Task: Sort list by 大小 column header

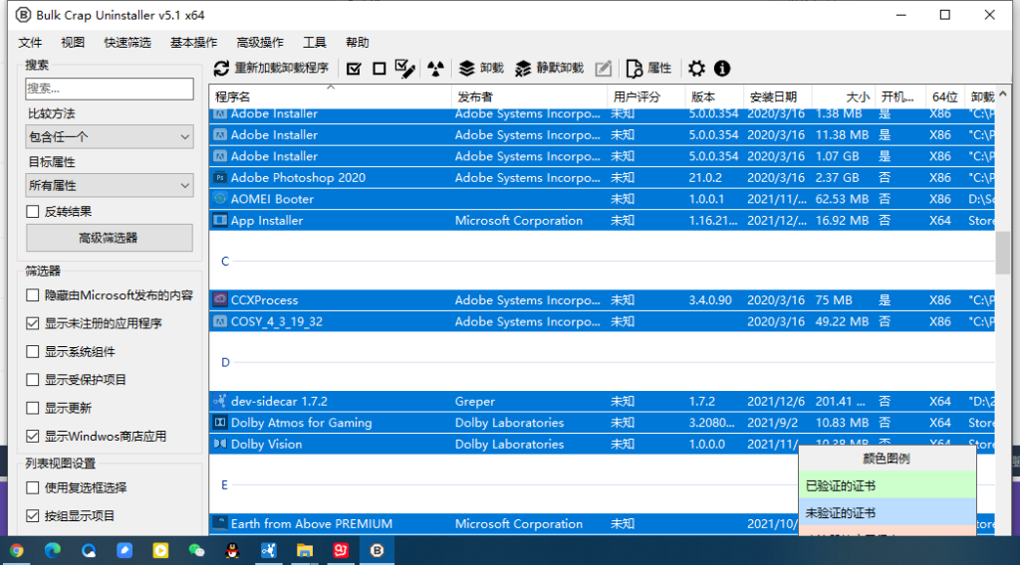Action: click(844, 96)
